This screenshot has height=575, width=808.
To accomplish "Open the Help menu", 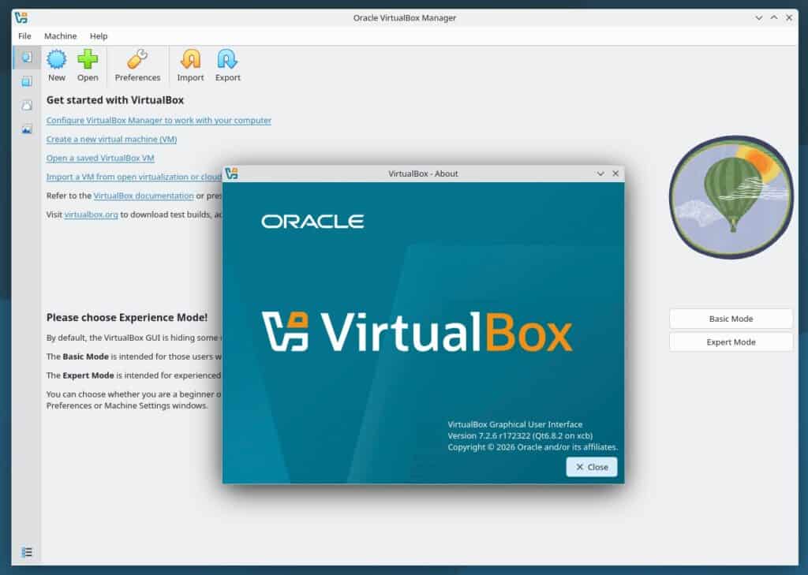I will pos(99,35).
